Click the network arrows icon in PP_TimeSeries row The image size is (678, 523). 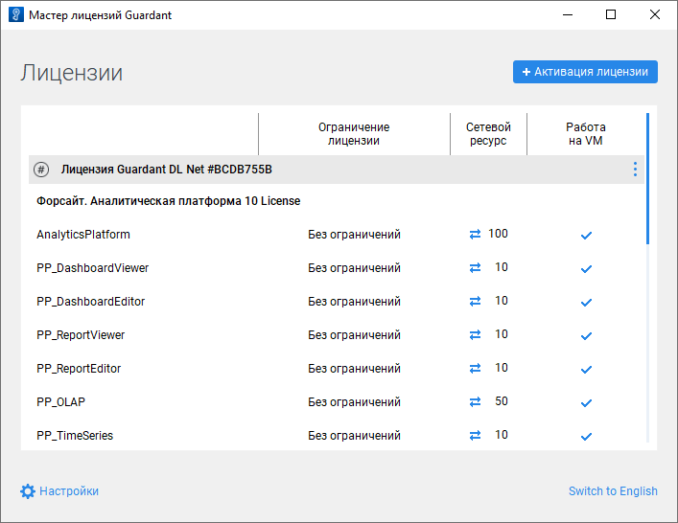pos(475,436)
